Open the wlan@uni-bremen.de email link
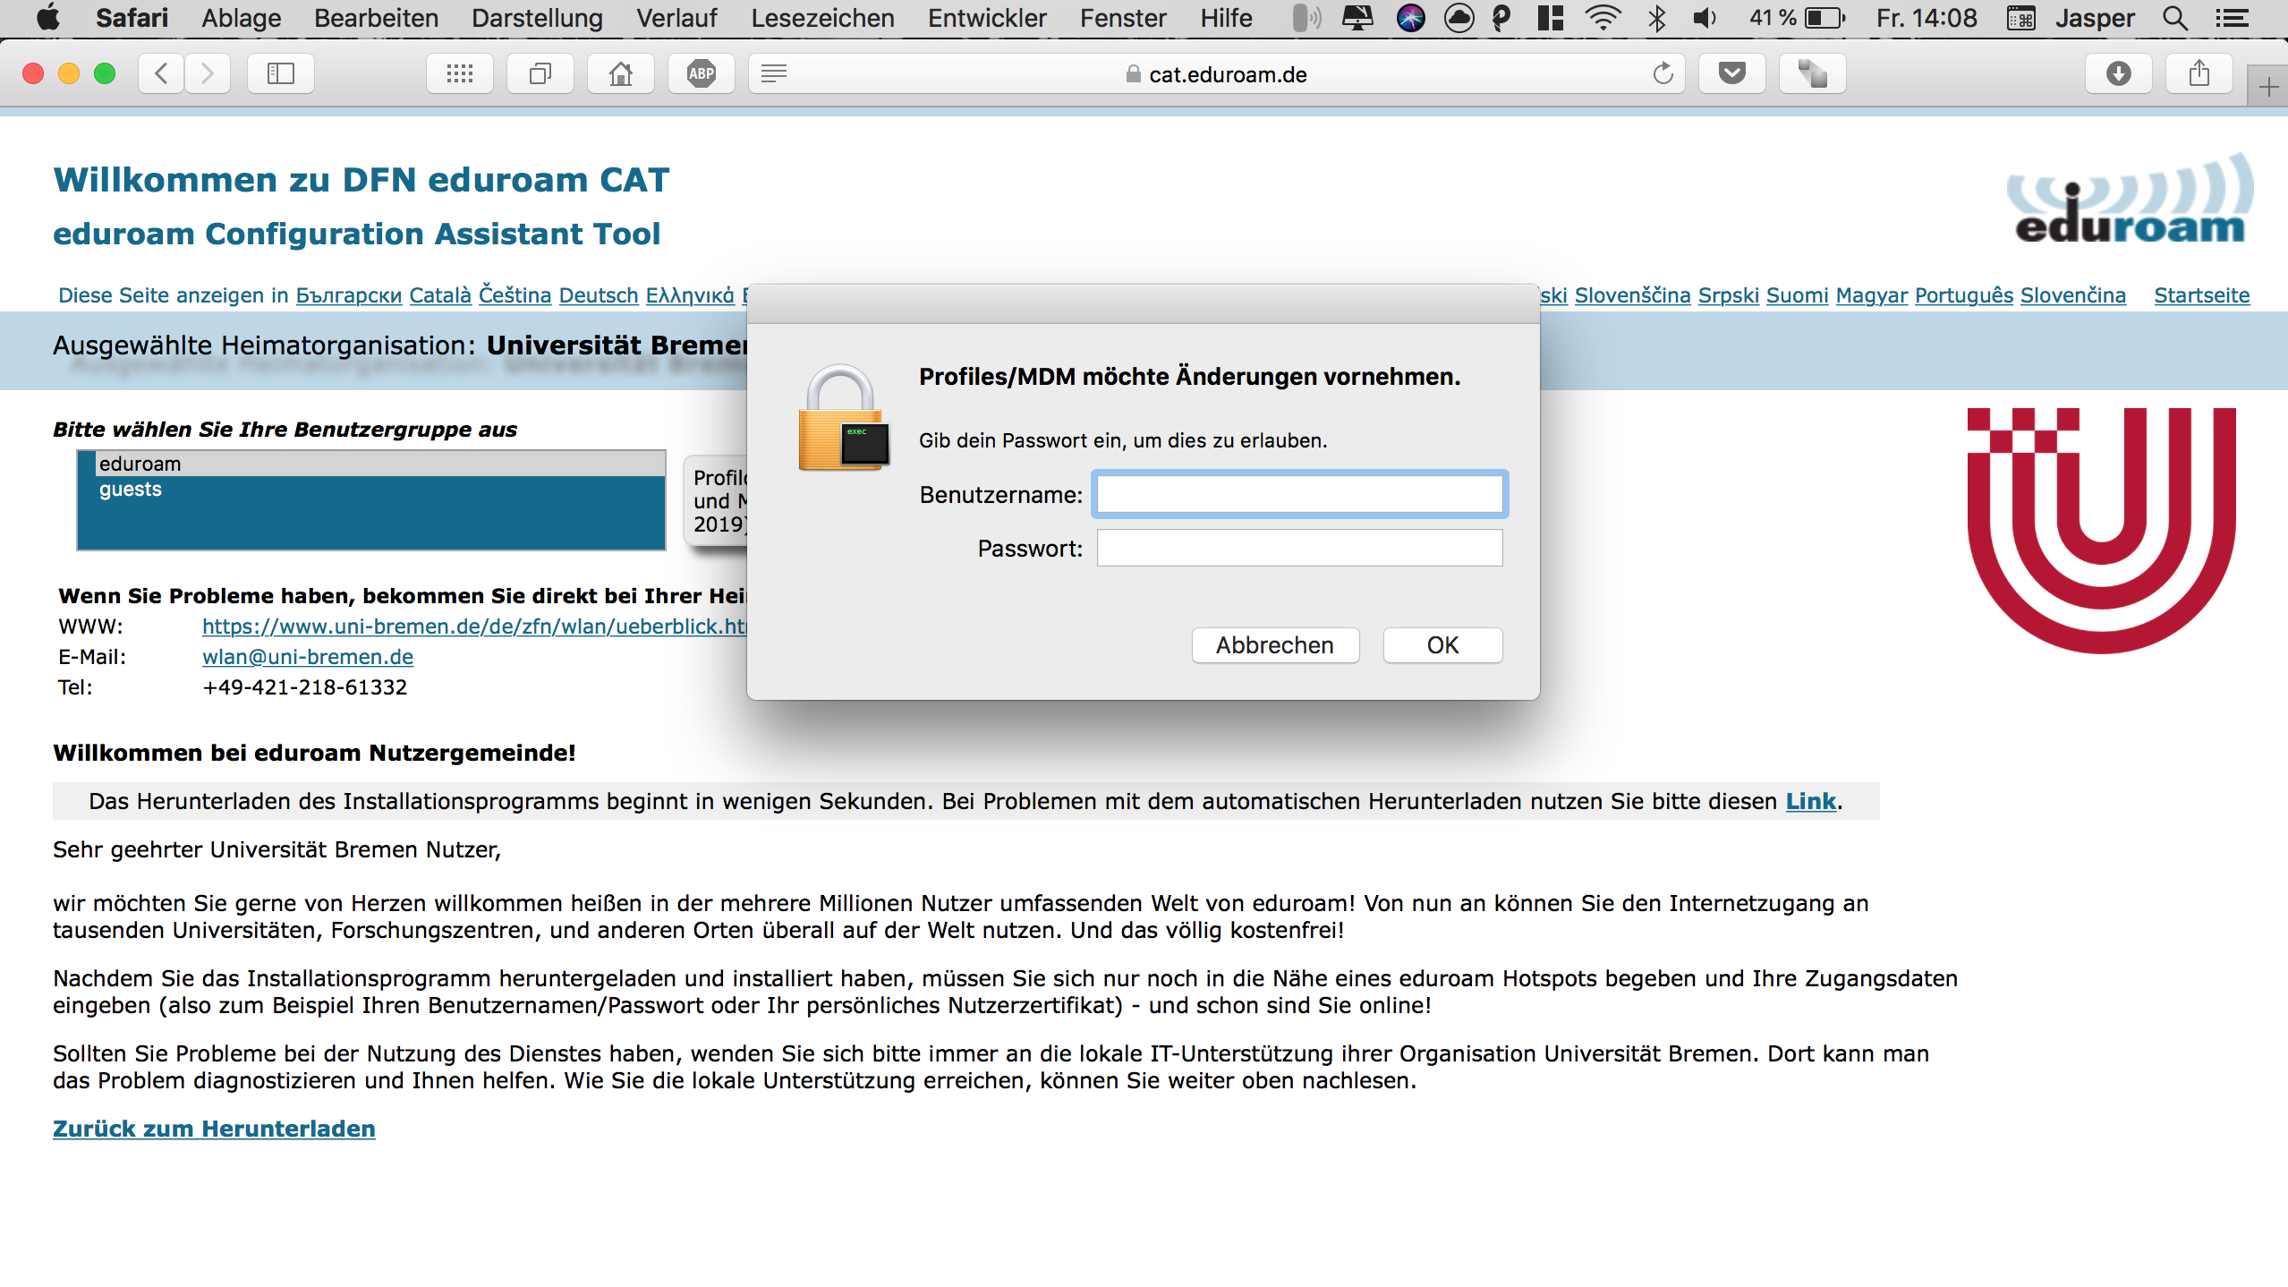This screenshot has width=2288, height=1287. (308, 657)
